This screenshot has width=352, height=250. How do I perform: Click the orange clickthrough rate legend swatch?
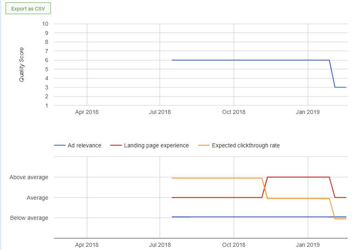pyautogui.click(x=204, y=146)
